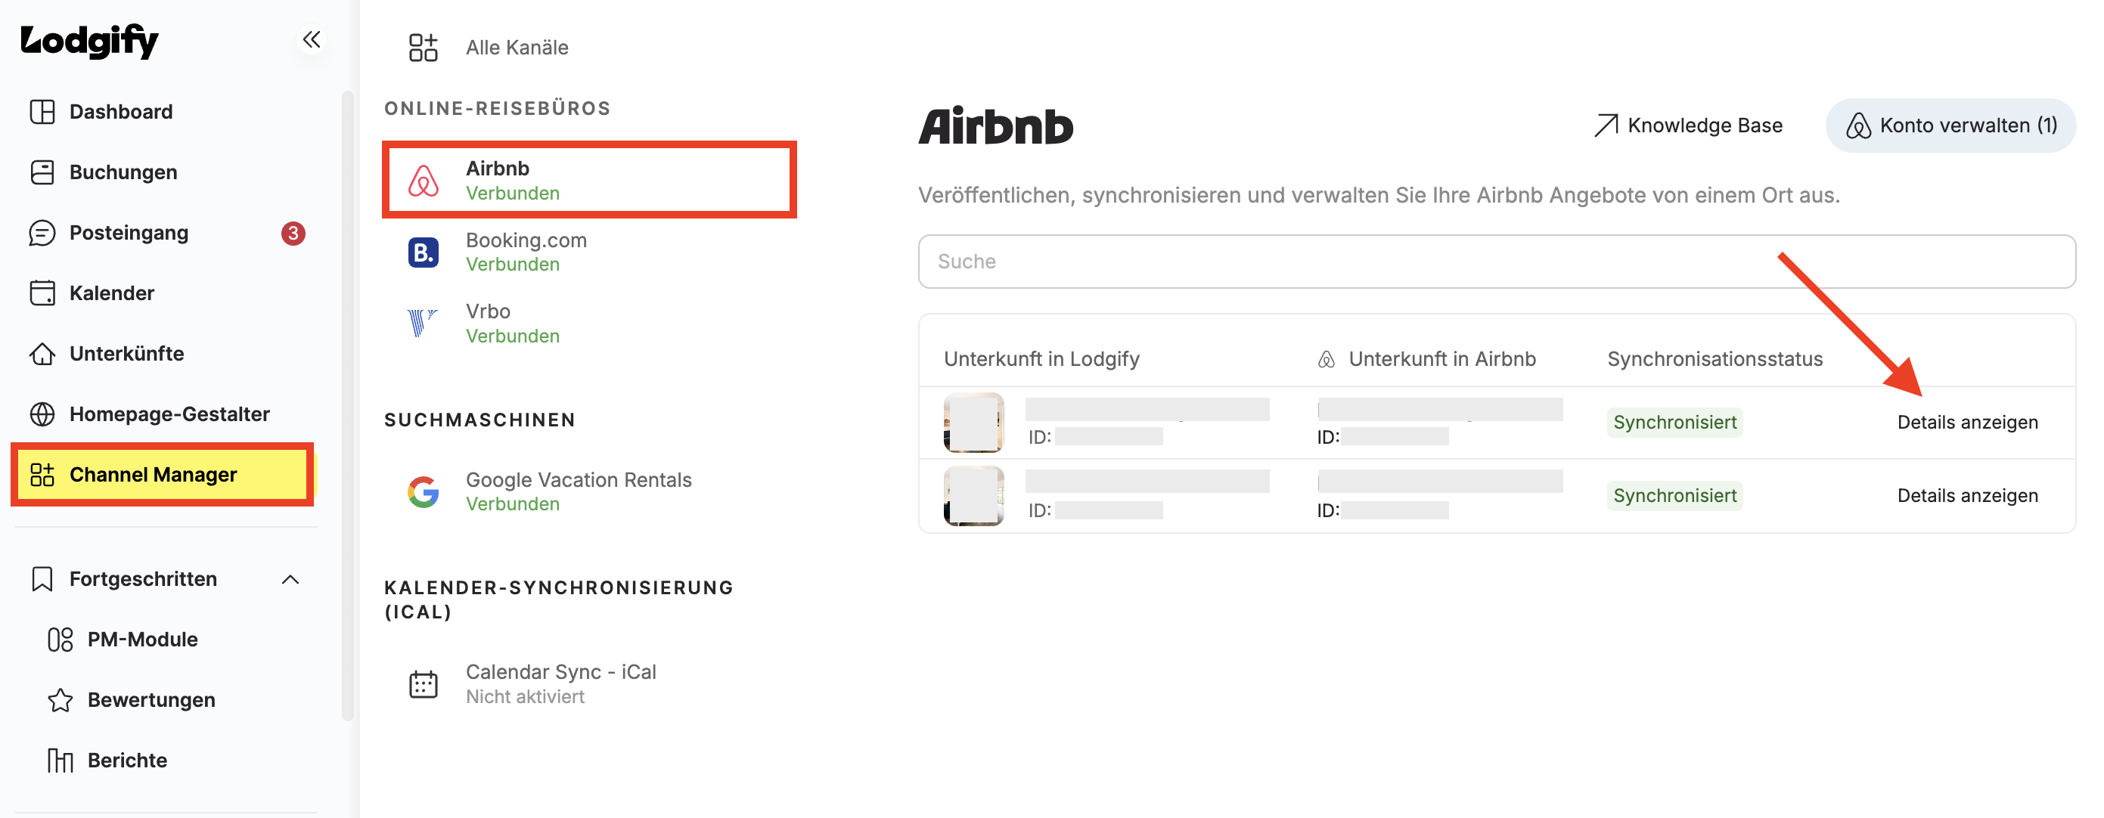2104x818 pixels.
Task: Click the Kalender calendar icon
Action: (x=42, y=293)
